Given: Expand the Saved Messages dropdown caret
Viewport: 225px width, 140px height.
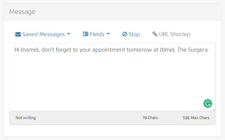Looking at the screenshot, I should tap(69, 34).
